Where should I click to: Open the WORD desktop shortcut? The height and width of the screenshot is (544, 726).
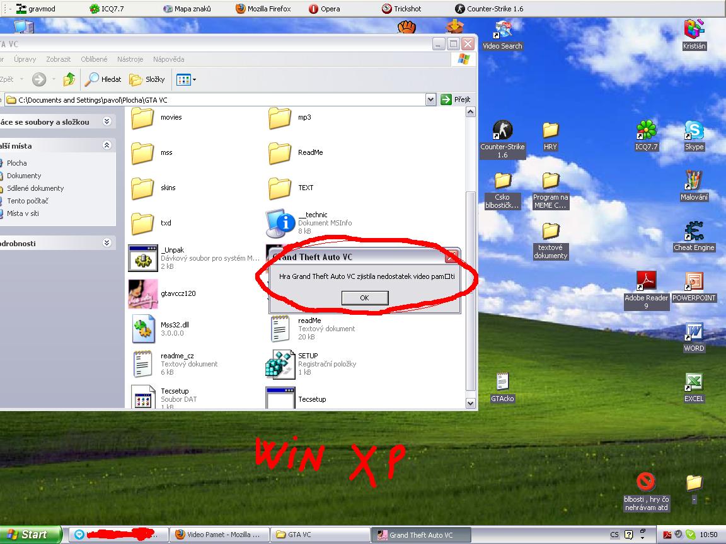pyautogui.click(x=694, y=337)
